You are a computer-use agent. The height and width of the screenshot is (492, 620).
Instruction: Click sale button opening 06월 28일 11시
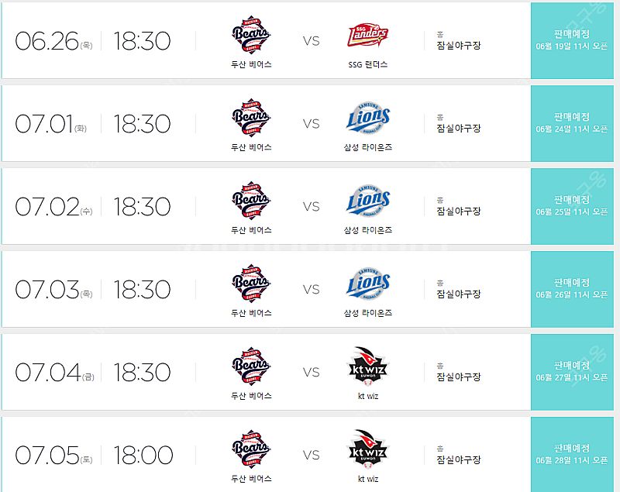[x=572, y=455]
